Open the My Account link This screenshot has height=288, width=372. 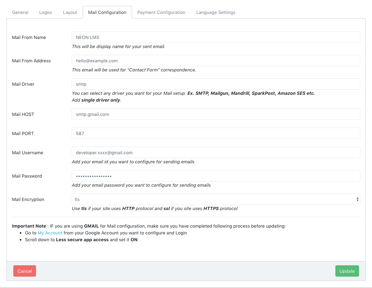click(x=50, y=233)
